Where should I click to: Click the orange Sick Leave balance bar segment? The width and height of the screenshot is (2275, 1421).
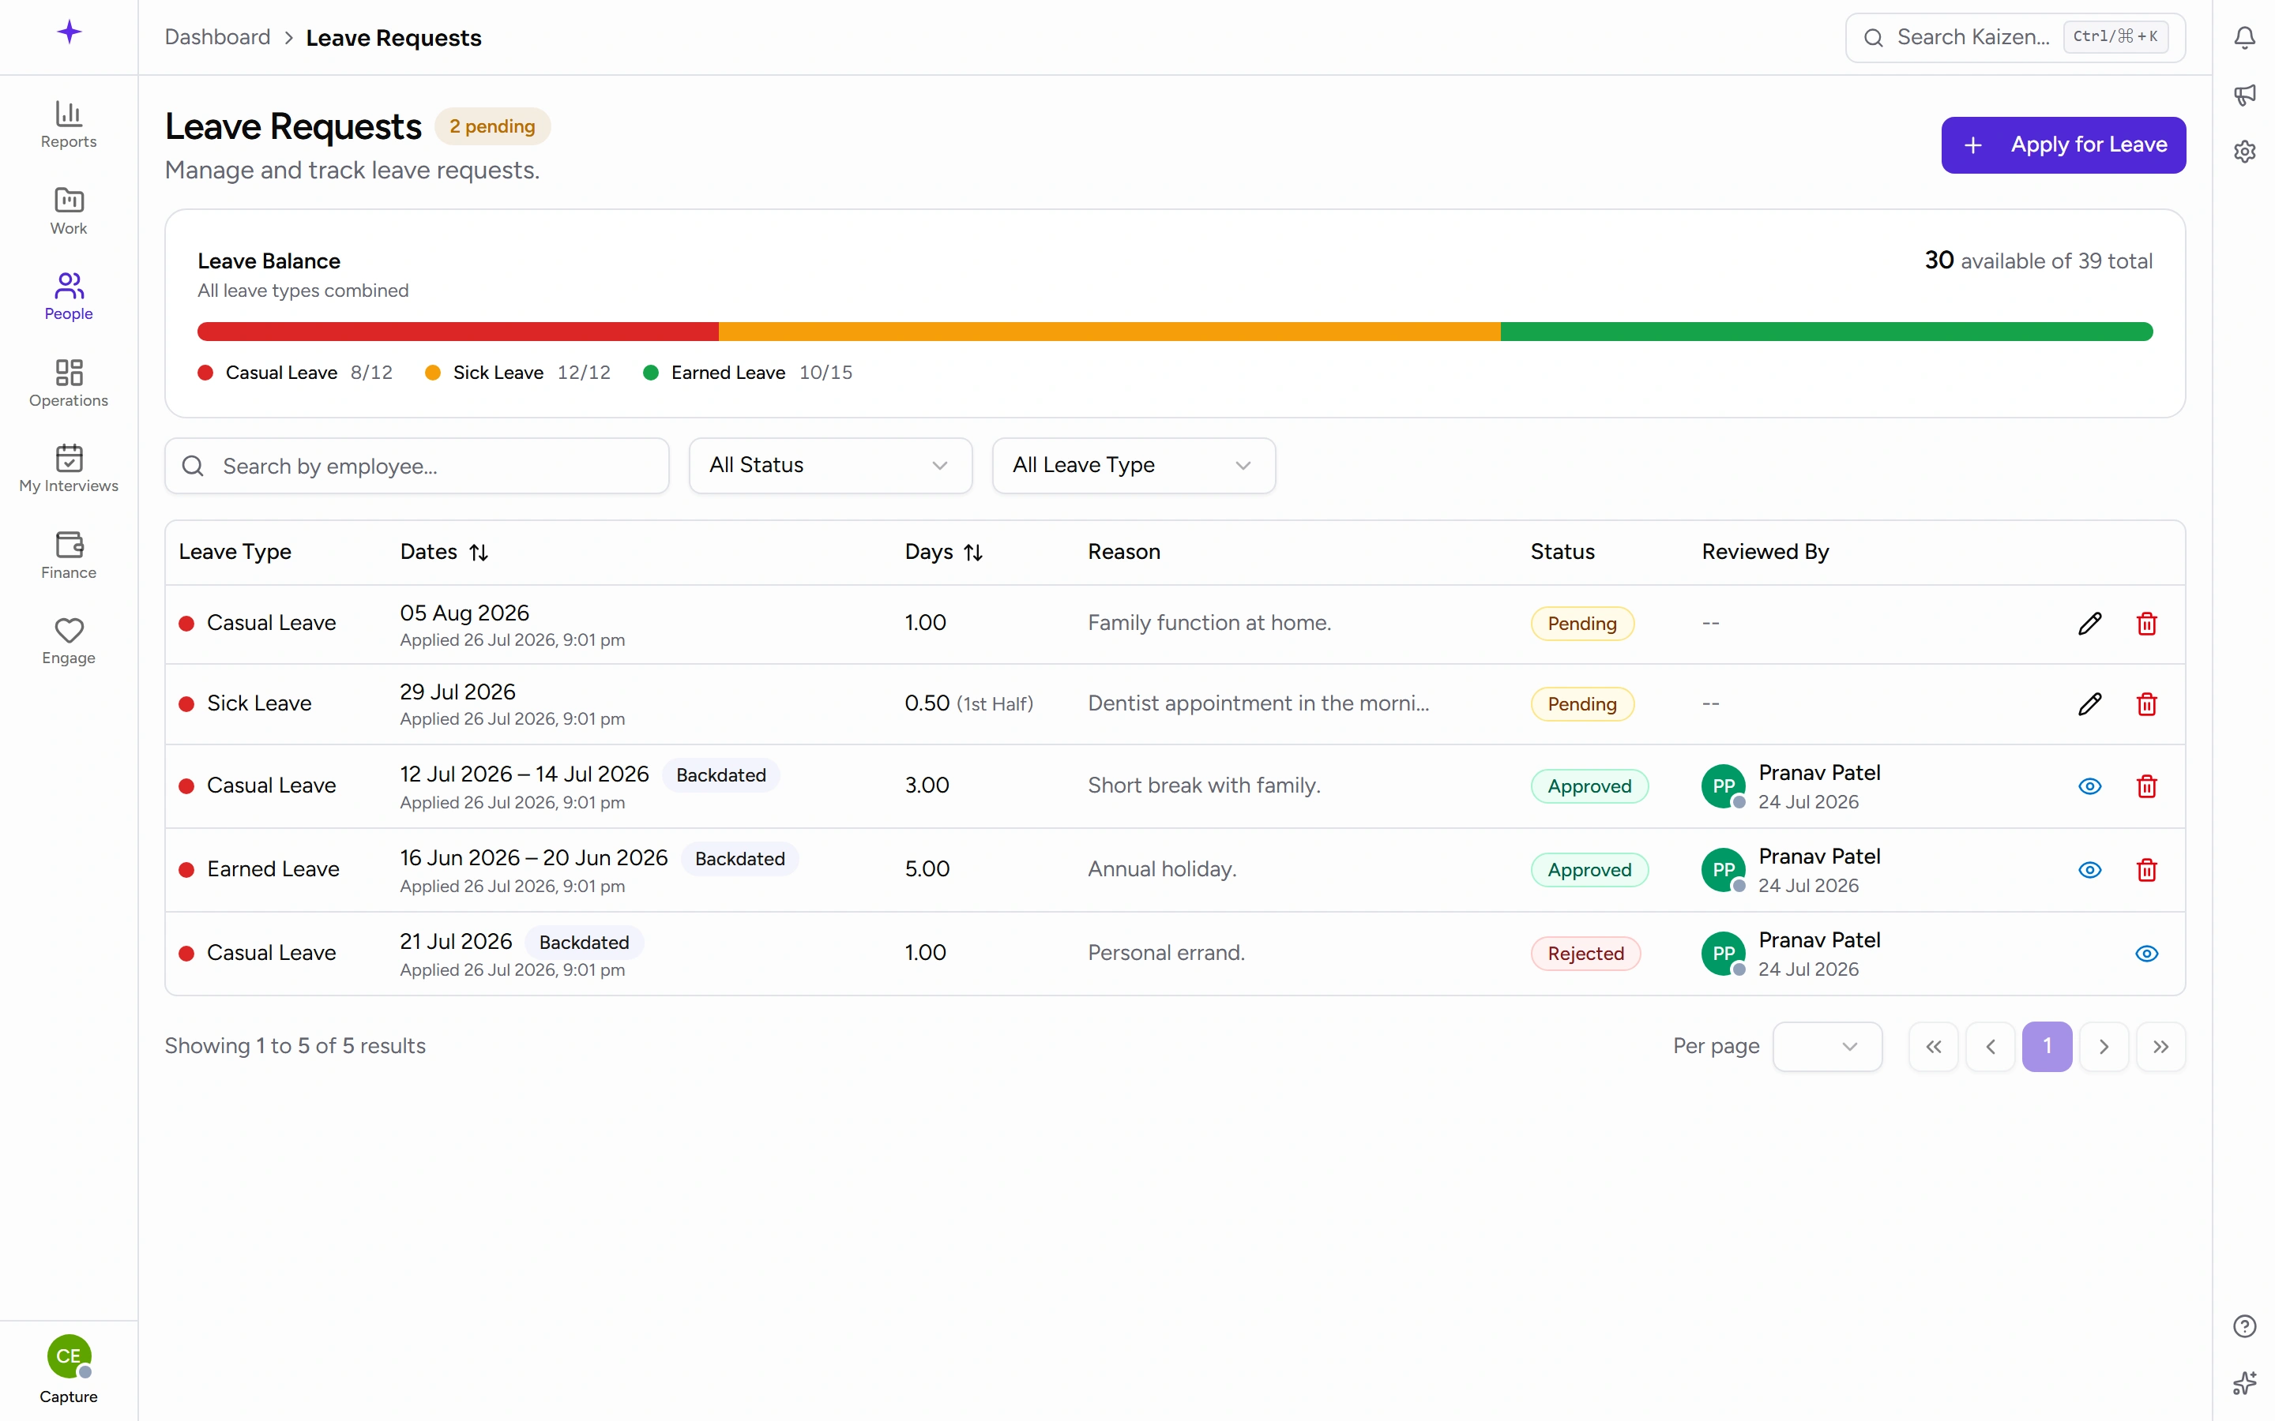(x=1109, y=331)
